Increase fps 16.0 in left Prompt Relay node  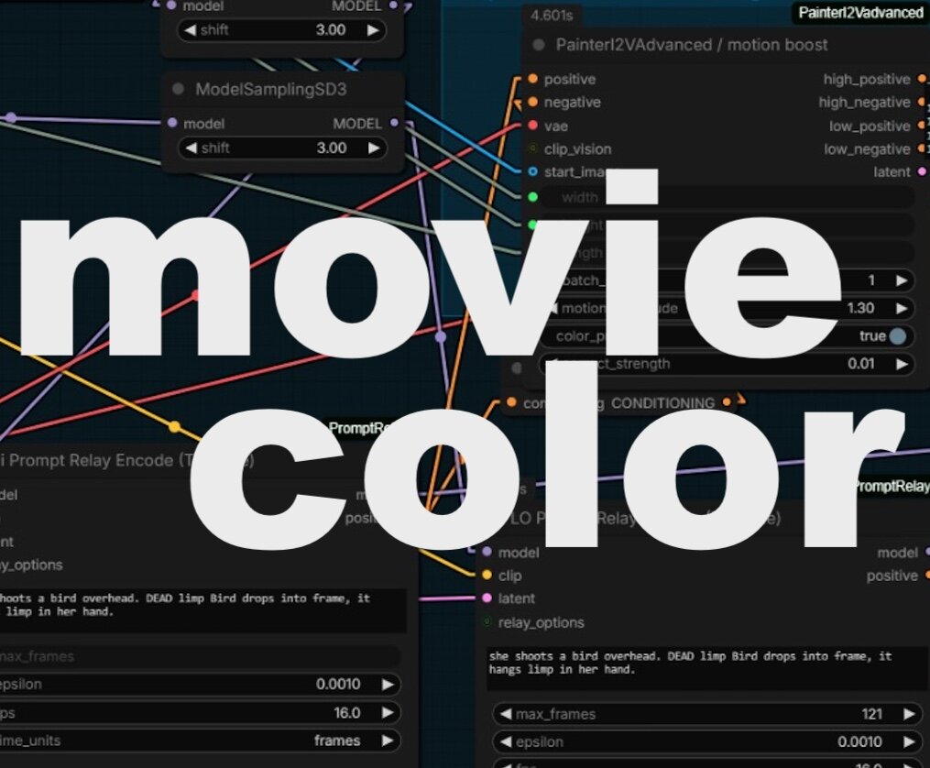click(x=388, y=713)
